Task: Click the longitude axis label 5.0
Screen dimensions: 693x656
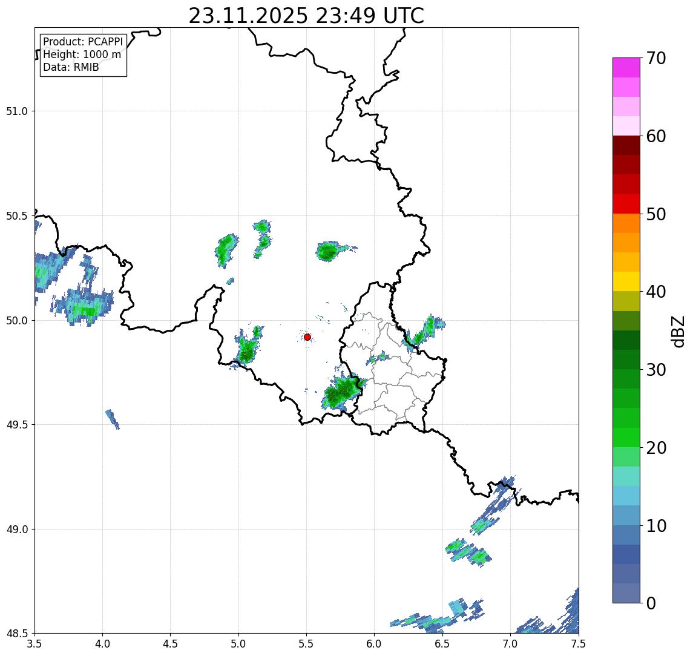Action: point(238,644)
